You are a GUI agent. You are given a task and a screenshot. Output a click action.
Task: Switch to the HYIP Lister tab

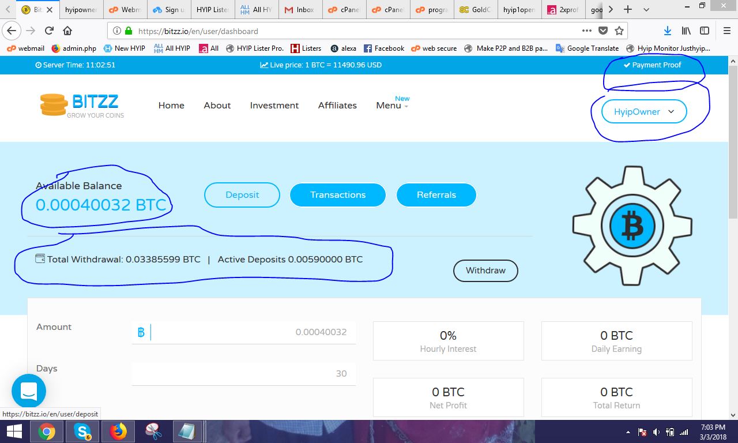212,10
